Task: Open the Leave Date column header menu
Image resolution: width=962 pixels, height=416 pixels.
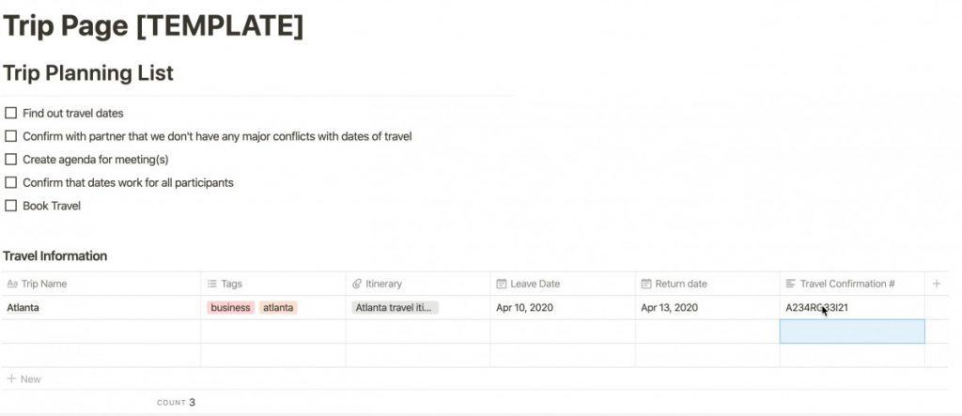Action: pyautogui.click(x=563, y=285)
